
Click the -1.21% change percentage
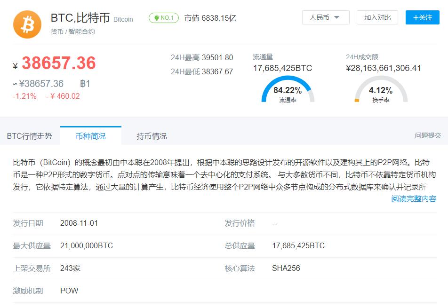24,96
